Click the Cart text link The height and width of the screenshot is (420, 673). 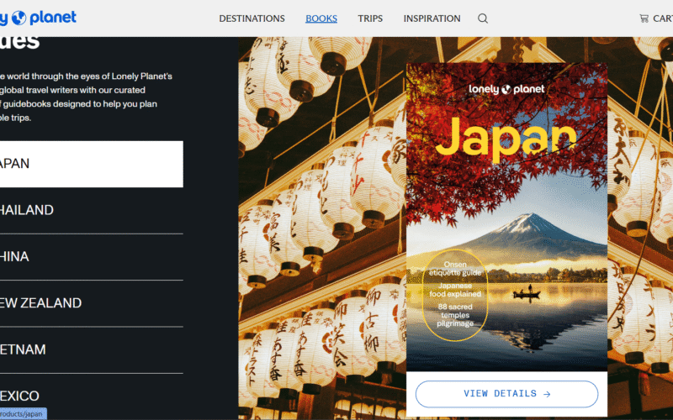[x=663, y=18]
